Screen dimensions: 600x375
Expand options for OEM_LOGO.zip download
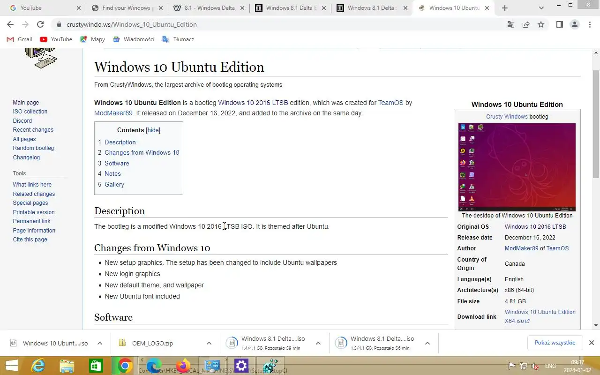(209, 343)
